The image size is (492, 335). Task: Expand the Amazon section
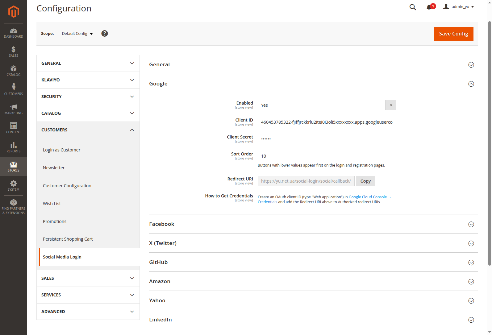point(313,281)
